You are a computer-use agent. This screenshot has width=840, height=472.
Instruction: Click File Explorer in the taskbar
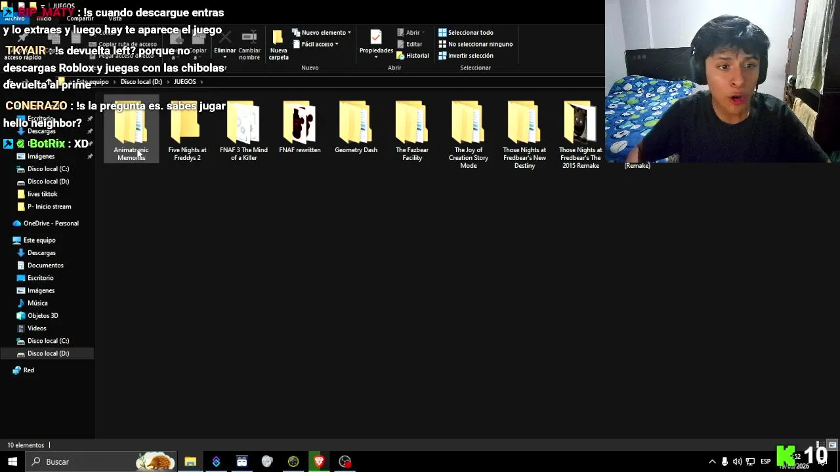[190, 462]
